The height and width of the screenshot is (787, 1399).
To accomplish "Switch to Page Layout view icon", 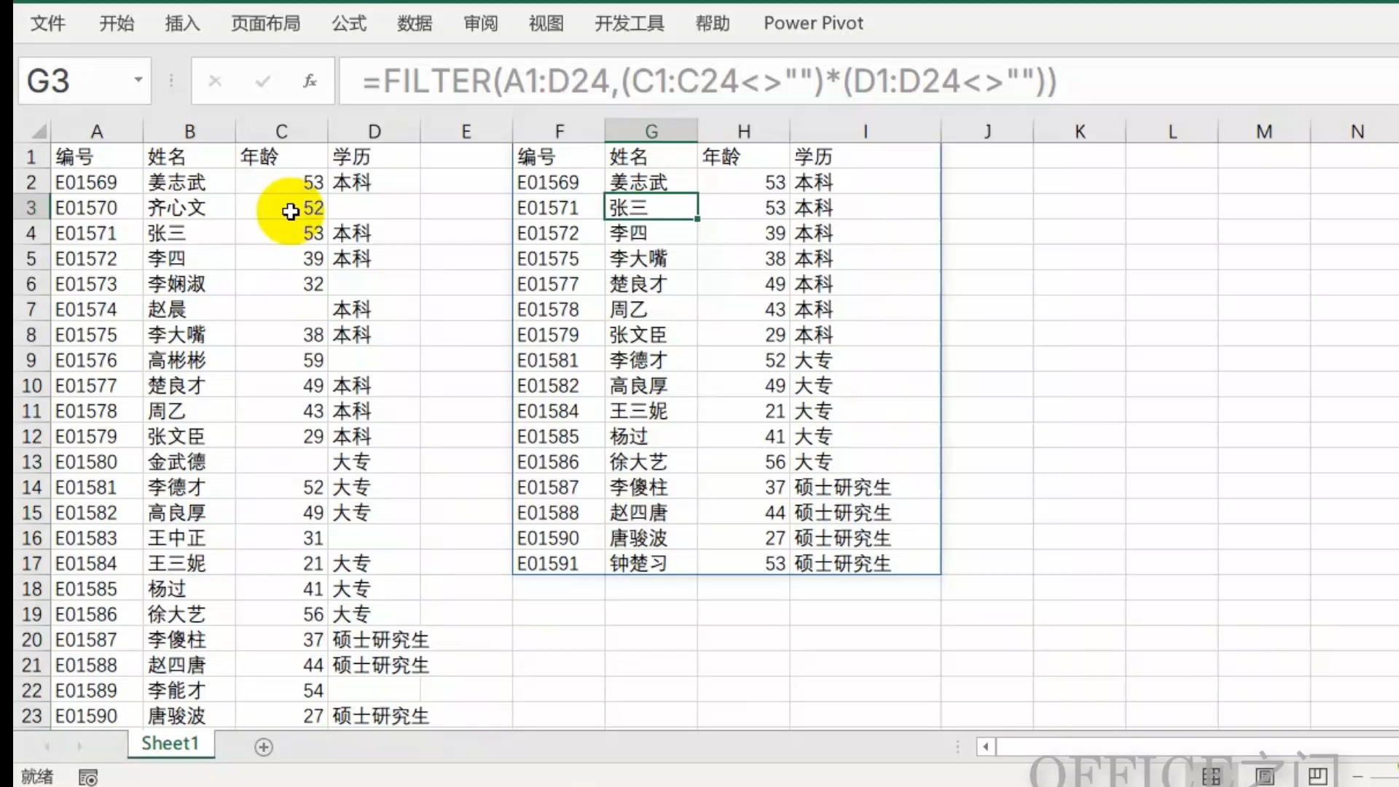I will point(1265,776).
